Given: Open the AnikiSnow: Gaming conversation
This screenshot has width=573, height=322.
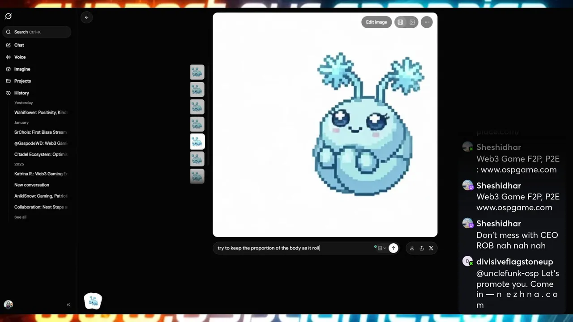Looking at the screenshot, I should [41, 196].
